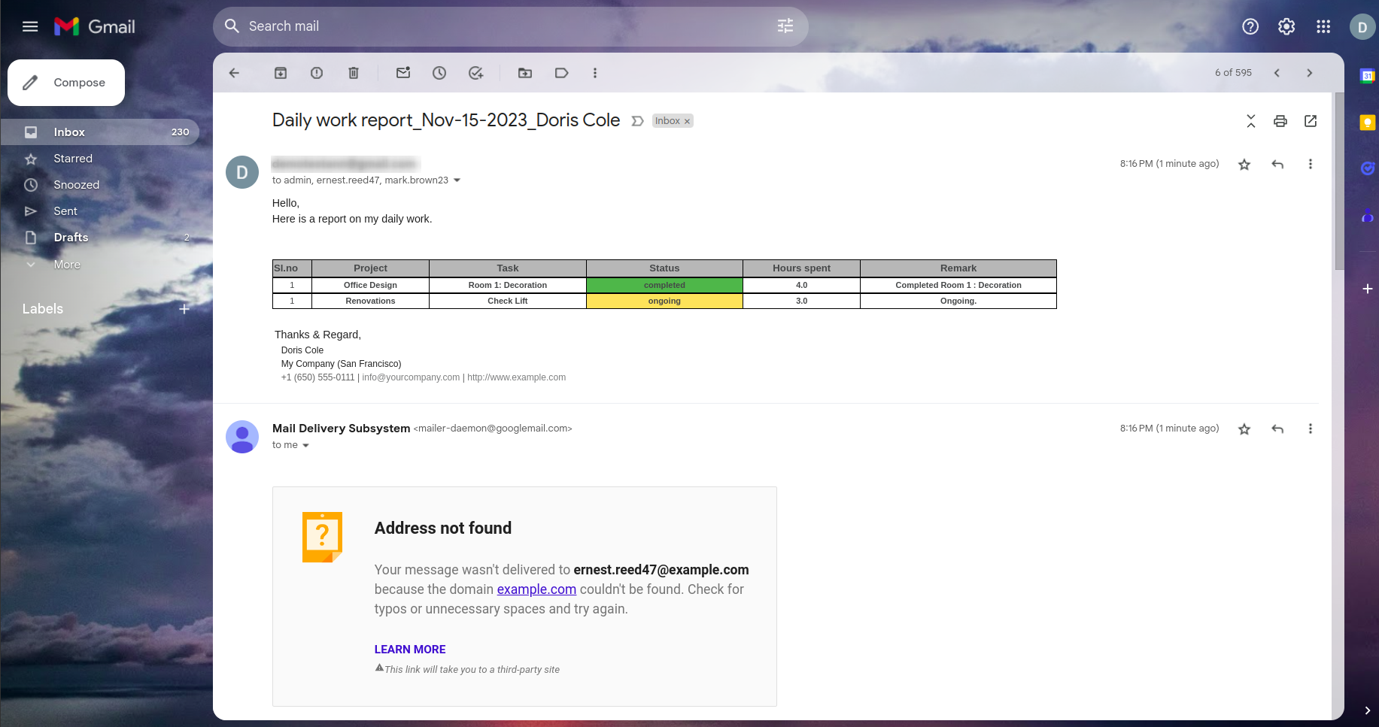Click the Move to folder icon
Screen dimensions: 1379x727
pos(525,73)
